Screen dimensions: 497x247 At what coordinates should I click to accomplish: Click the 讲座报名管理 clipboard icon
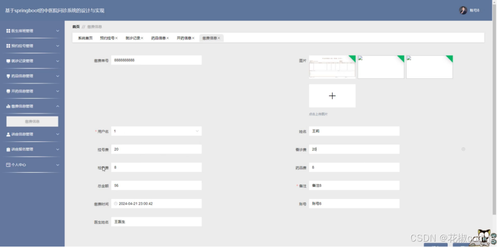(8, 149)
